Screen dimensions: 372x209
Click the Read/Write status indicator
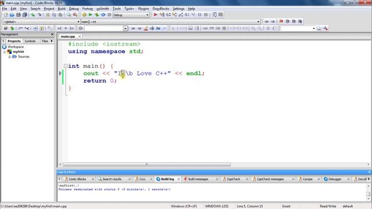(328, 207)
